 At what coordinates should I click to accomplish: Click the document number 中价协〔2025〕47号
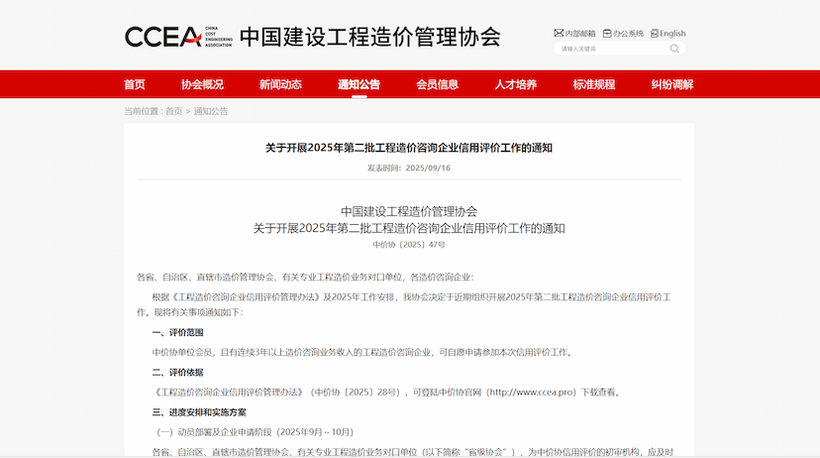[409, 245]
